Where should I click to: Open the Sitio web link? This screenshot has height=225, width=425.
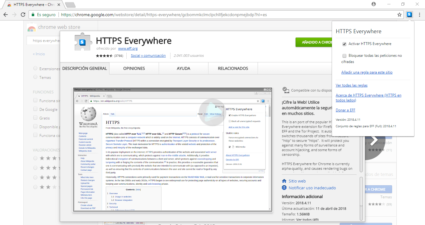click(x=297, y=181)
